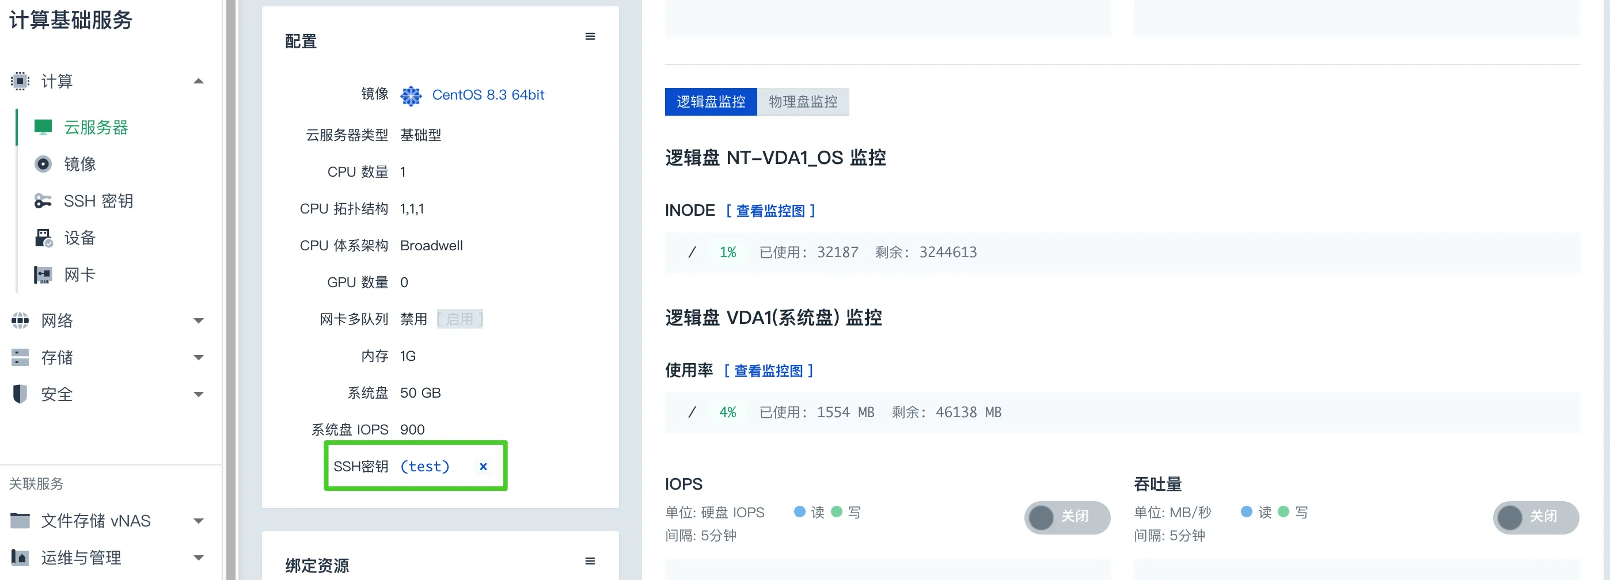The image size is (1610, 580).
Task: Click the 系统盘 IOPS 900 value
Action: tap(412, 430)
